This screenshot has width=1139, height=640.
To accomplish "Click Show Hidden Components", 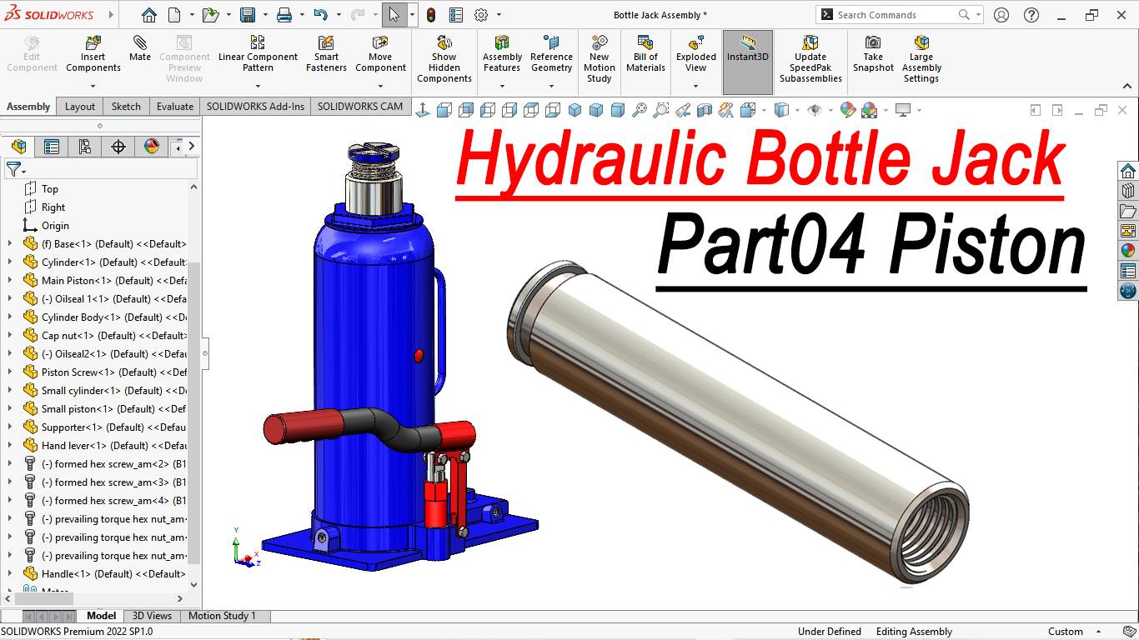I will coord(444,59).
